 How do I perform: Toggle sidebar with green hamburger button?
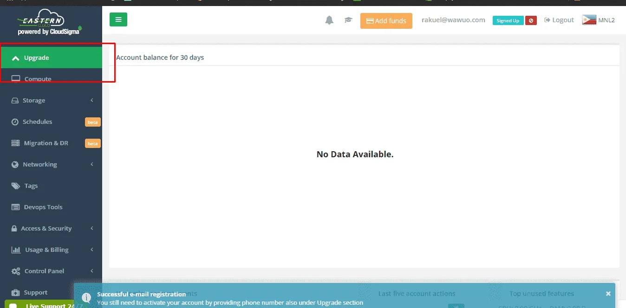[x=118, y=19]
